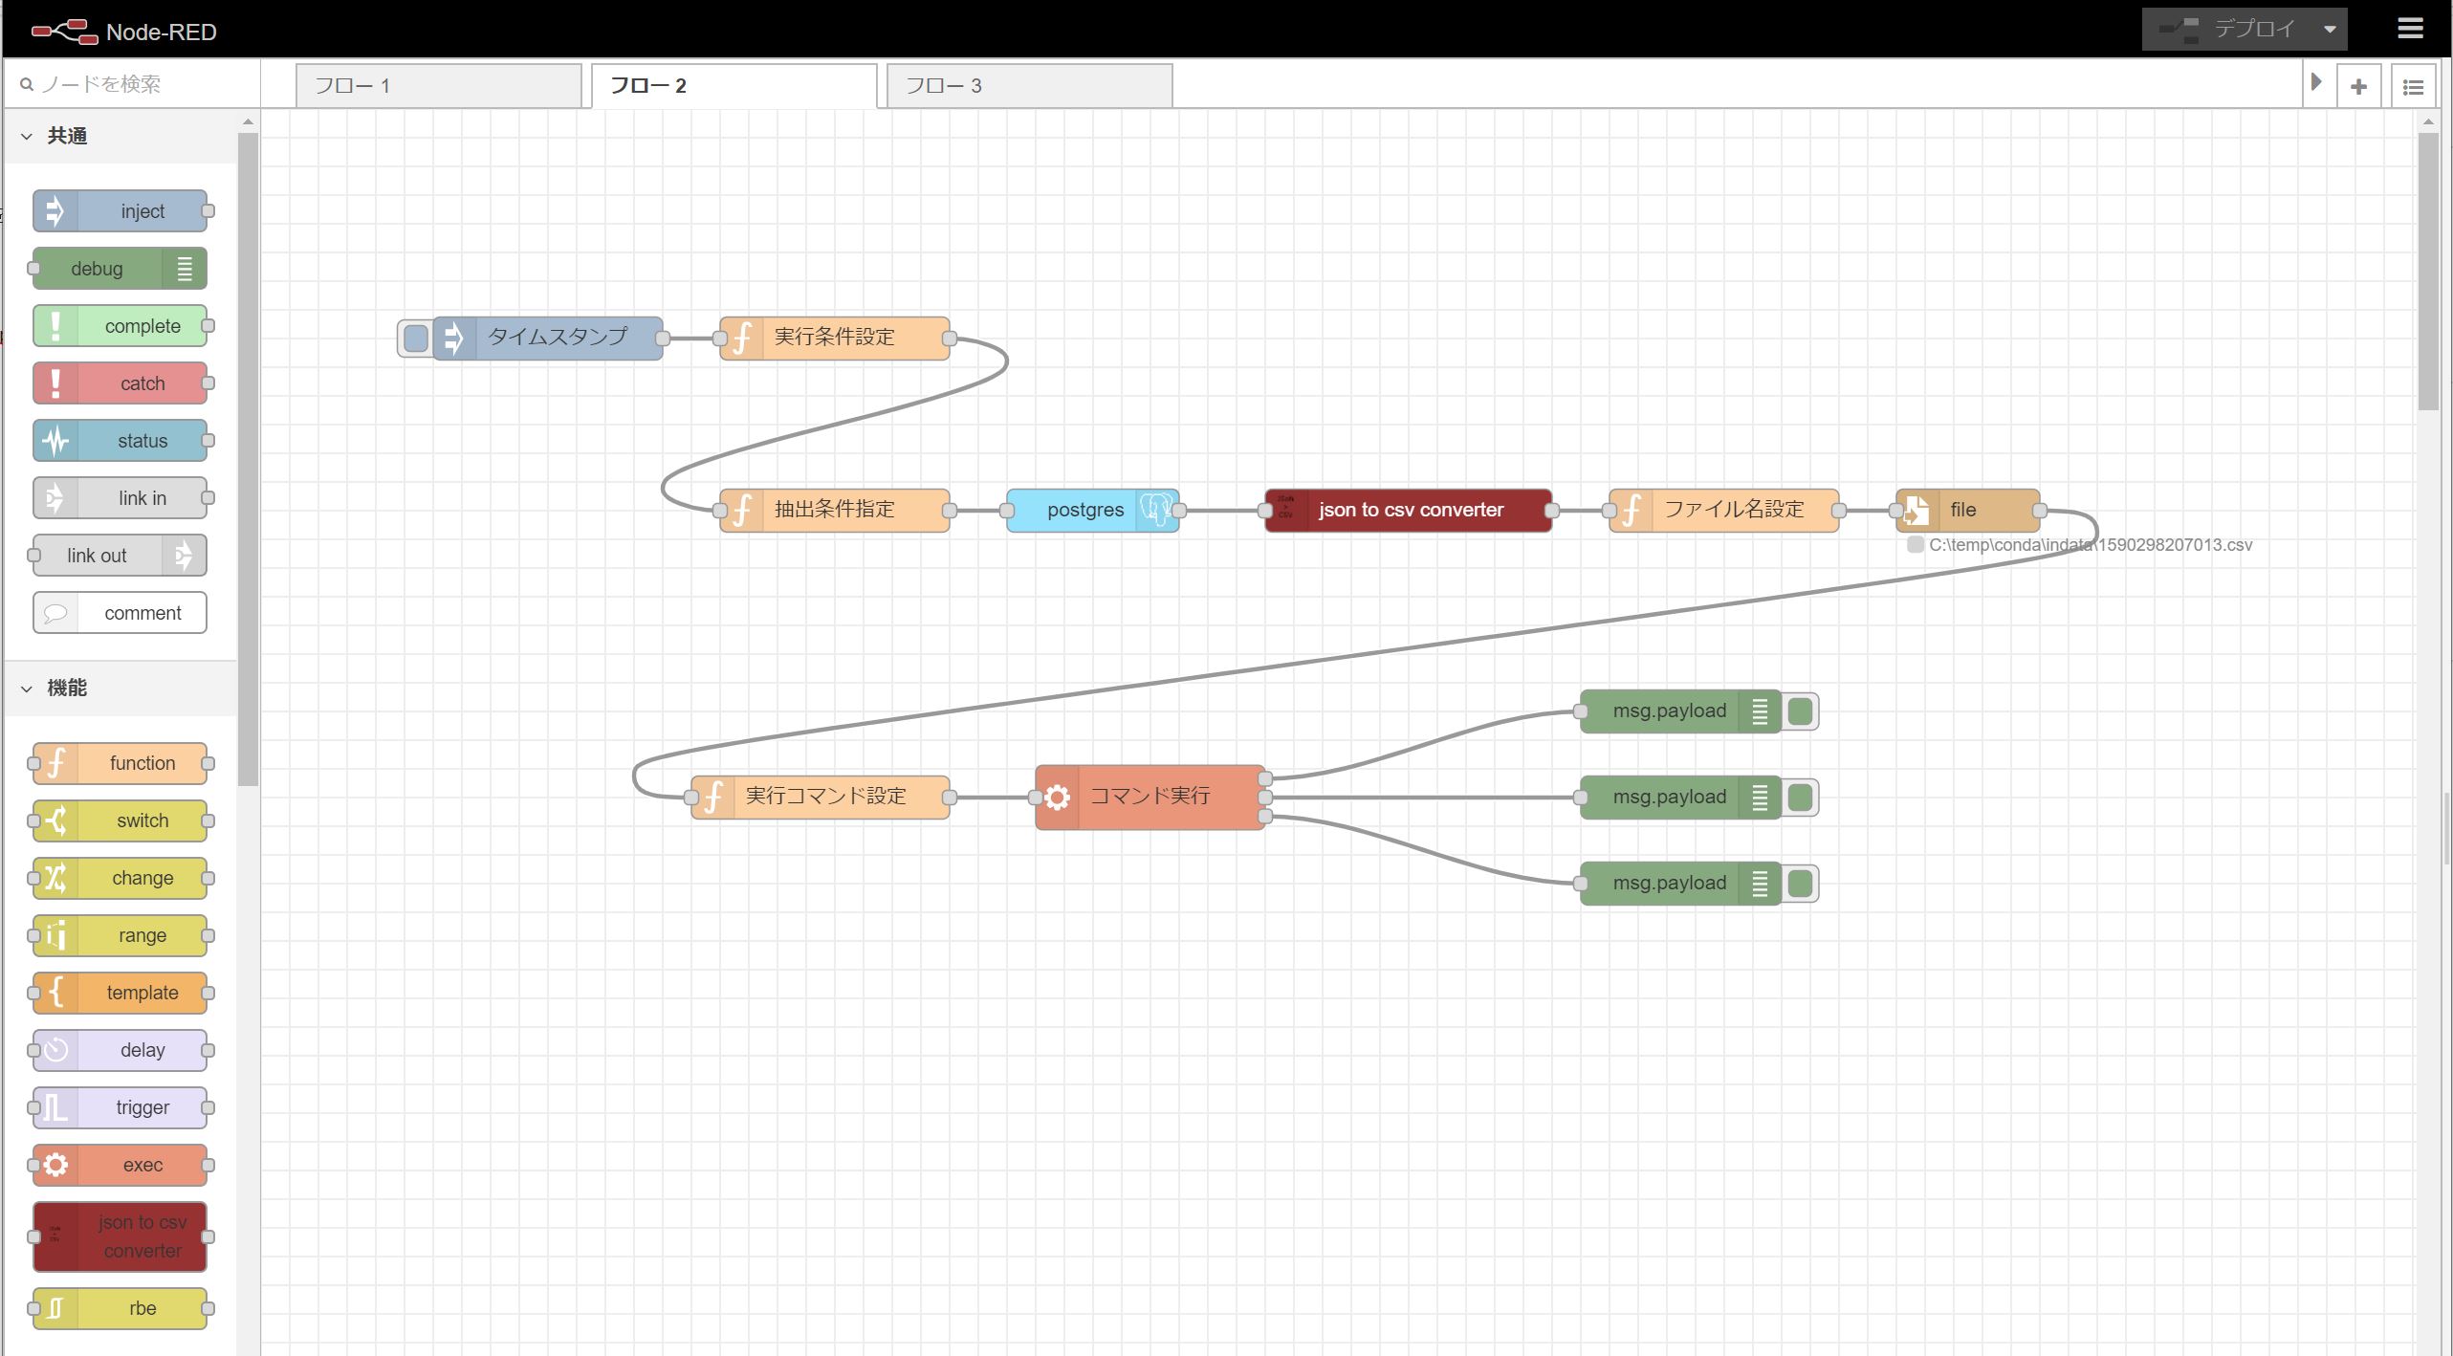Click the file node's document icon

click(x=1916, y=511)
